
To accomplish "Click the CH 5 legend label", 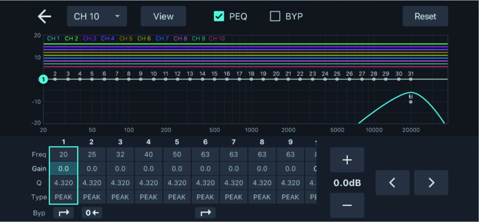I will (x=126, y=39).
